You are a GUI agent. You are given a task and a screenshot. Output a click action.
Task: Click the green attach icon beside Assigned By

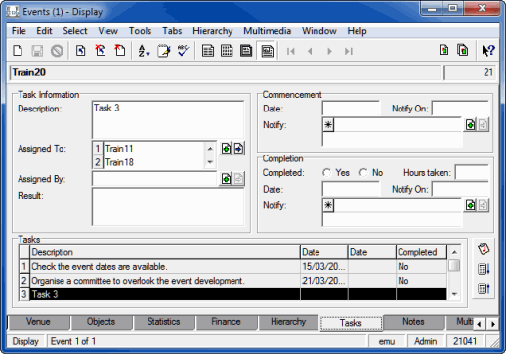tap(226, 179)
